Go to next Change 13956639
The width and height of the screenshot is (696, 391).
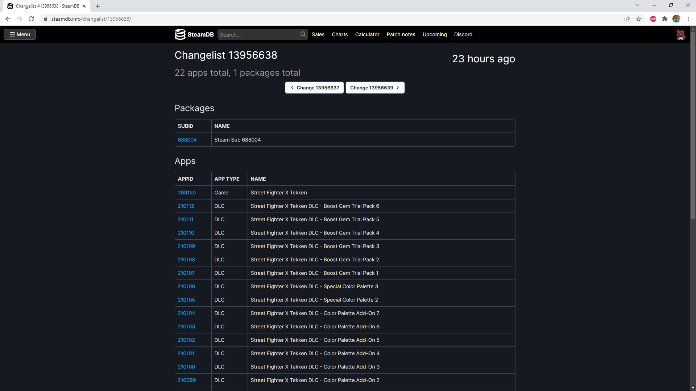point(375,88)
